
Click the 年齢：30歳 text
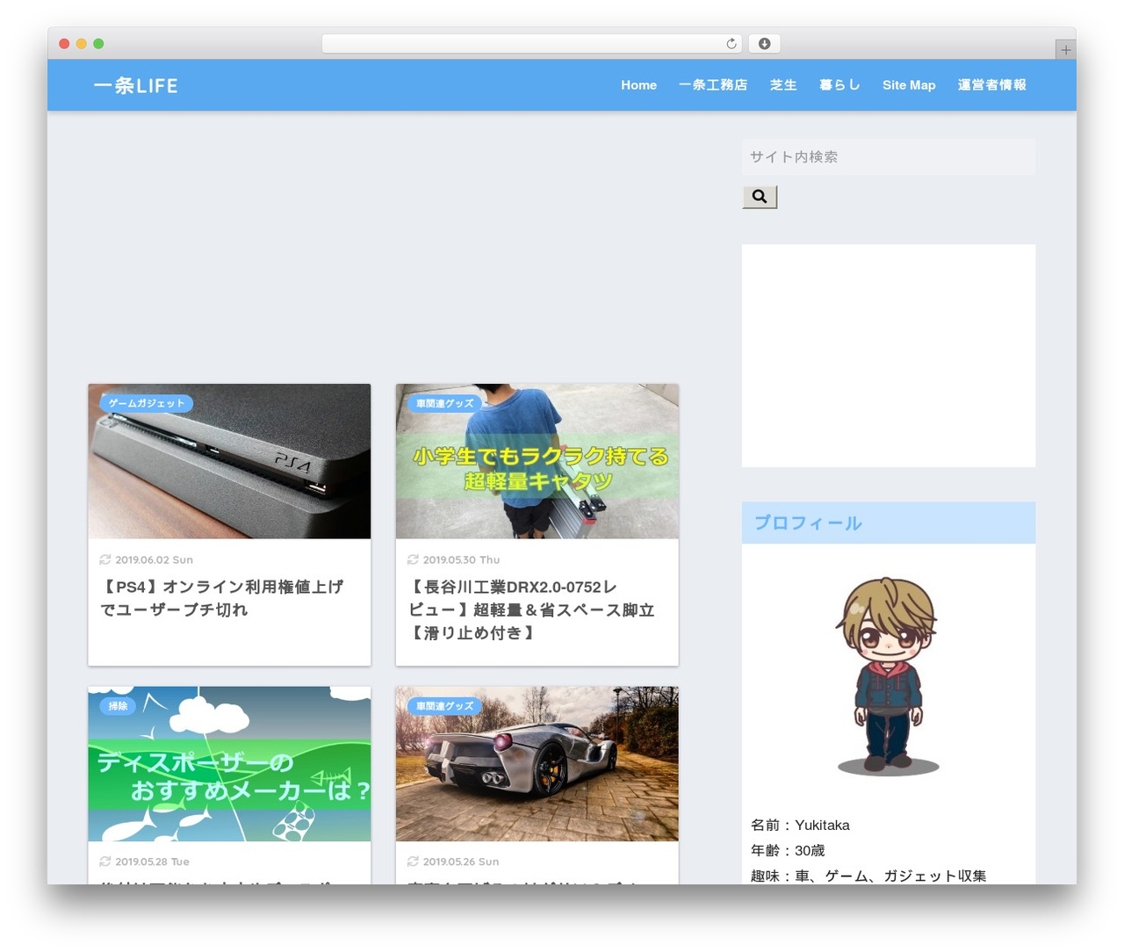[788, 850]
